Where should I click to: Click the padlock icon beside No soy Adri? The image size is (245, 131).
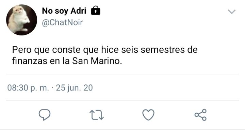tap(96, 11)
